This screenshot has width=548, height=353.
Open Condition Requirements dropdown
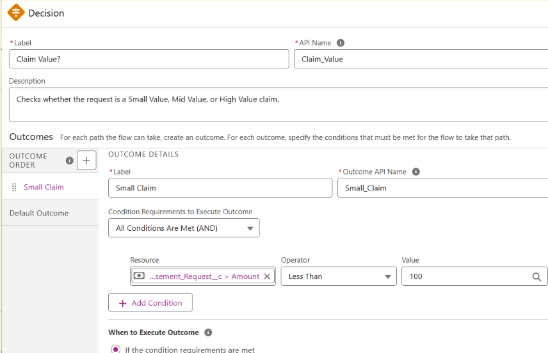pos(184,228)
